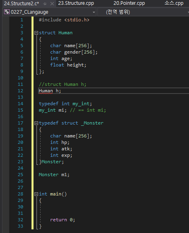
Task: Open the 20.Pointer.cpp tab
Action: (129, 3)
